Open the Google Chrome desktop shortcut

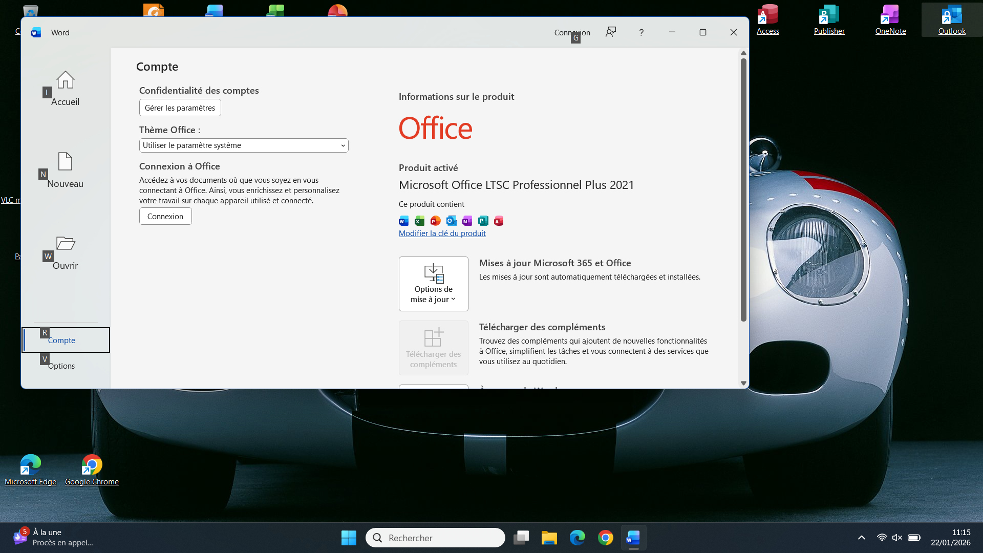[x=92, y=470]
